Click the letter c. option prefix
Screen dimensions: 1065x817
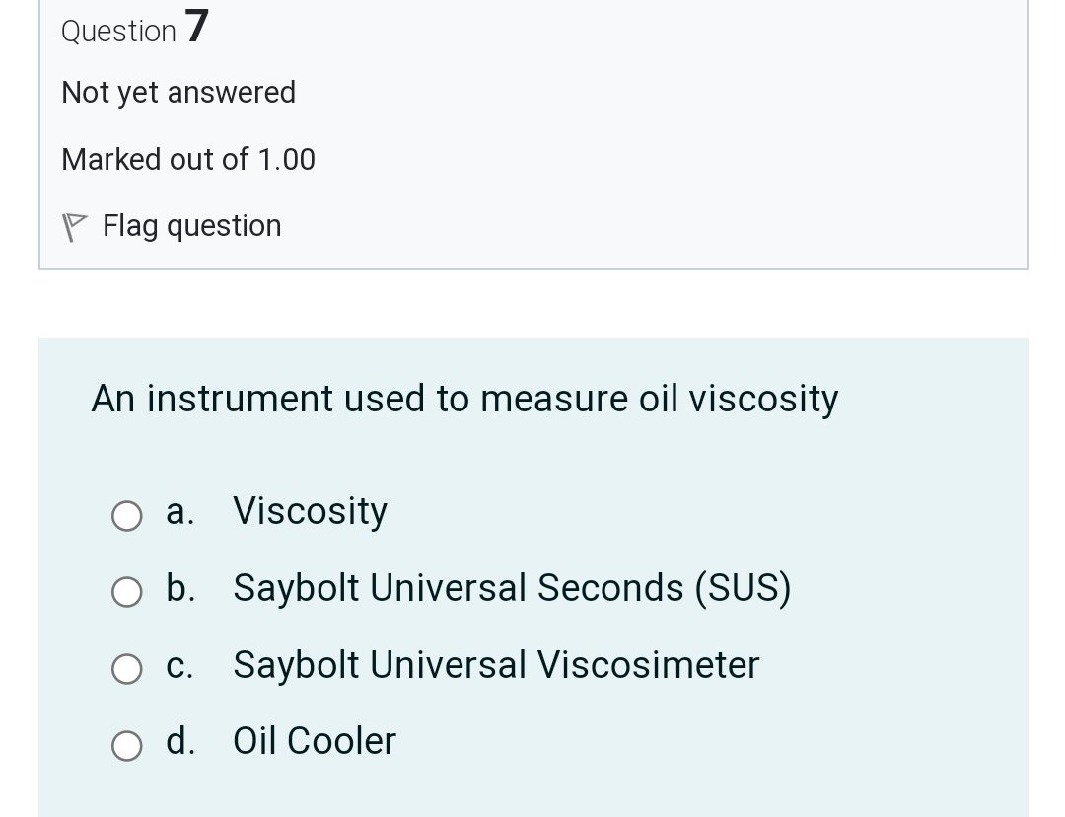click(x=179, y=665)
